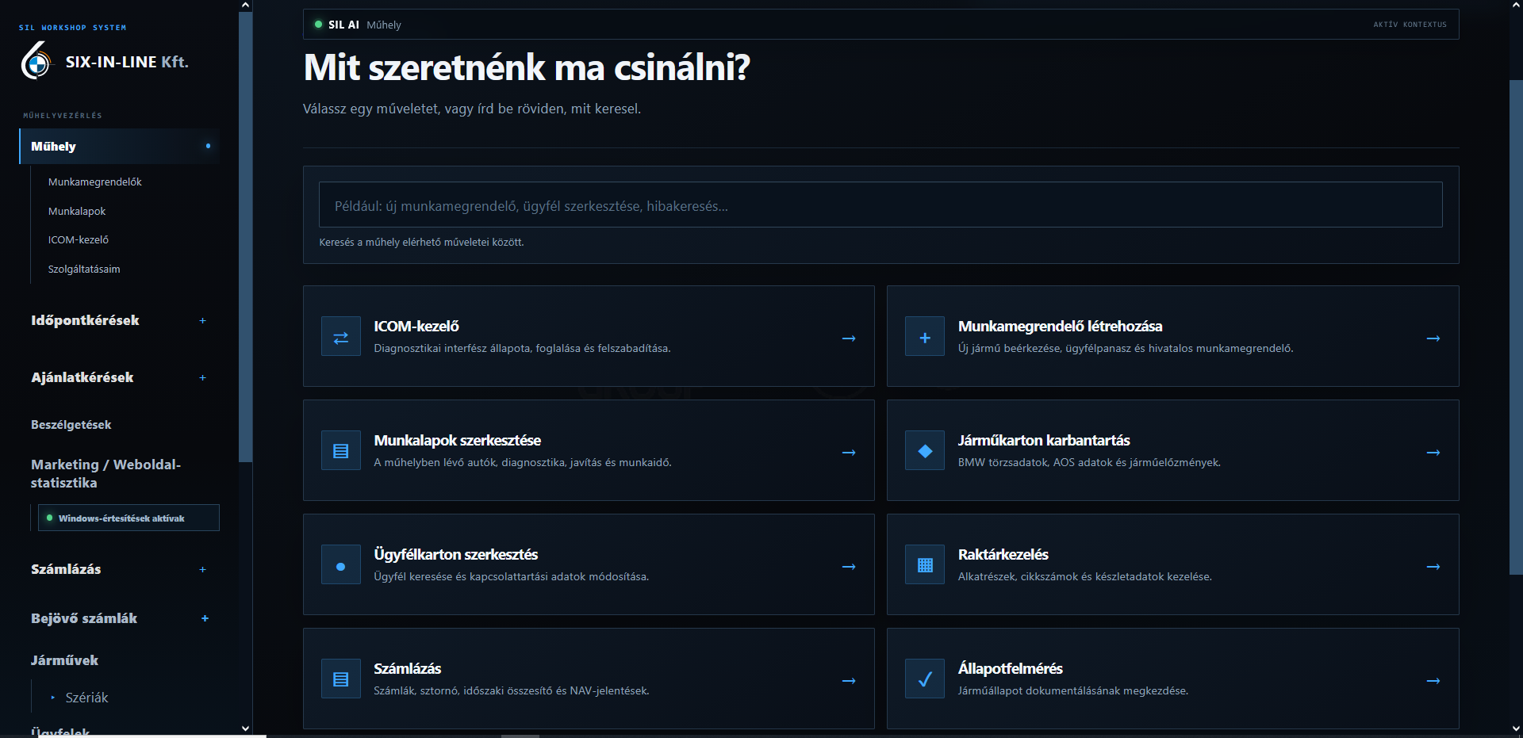Click the ICOM-kezelő swap arrows icon
1523x738 pixels.
(341, 337)
